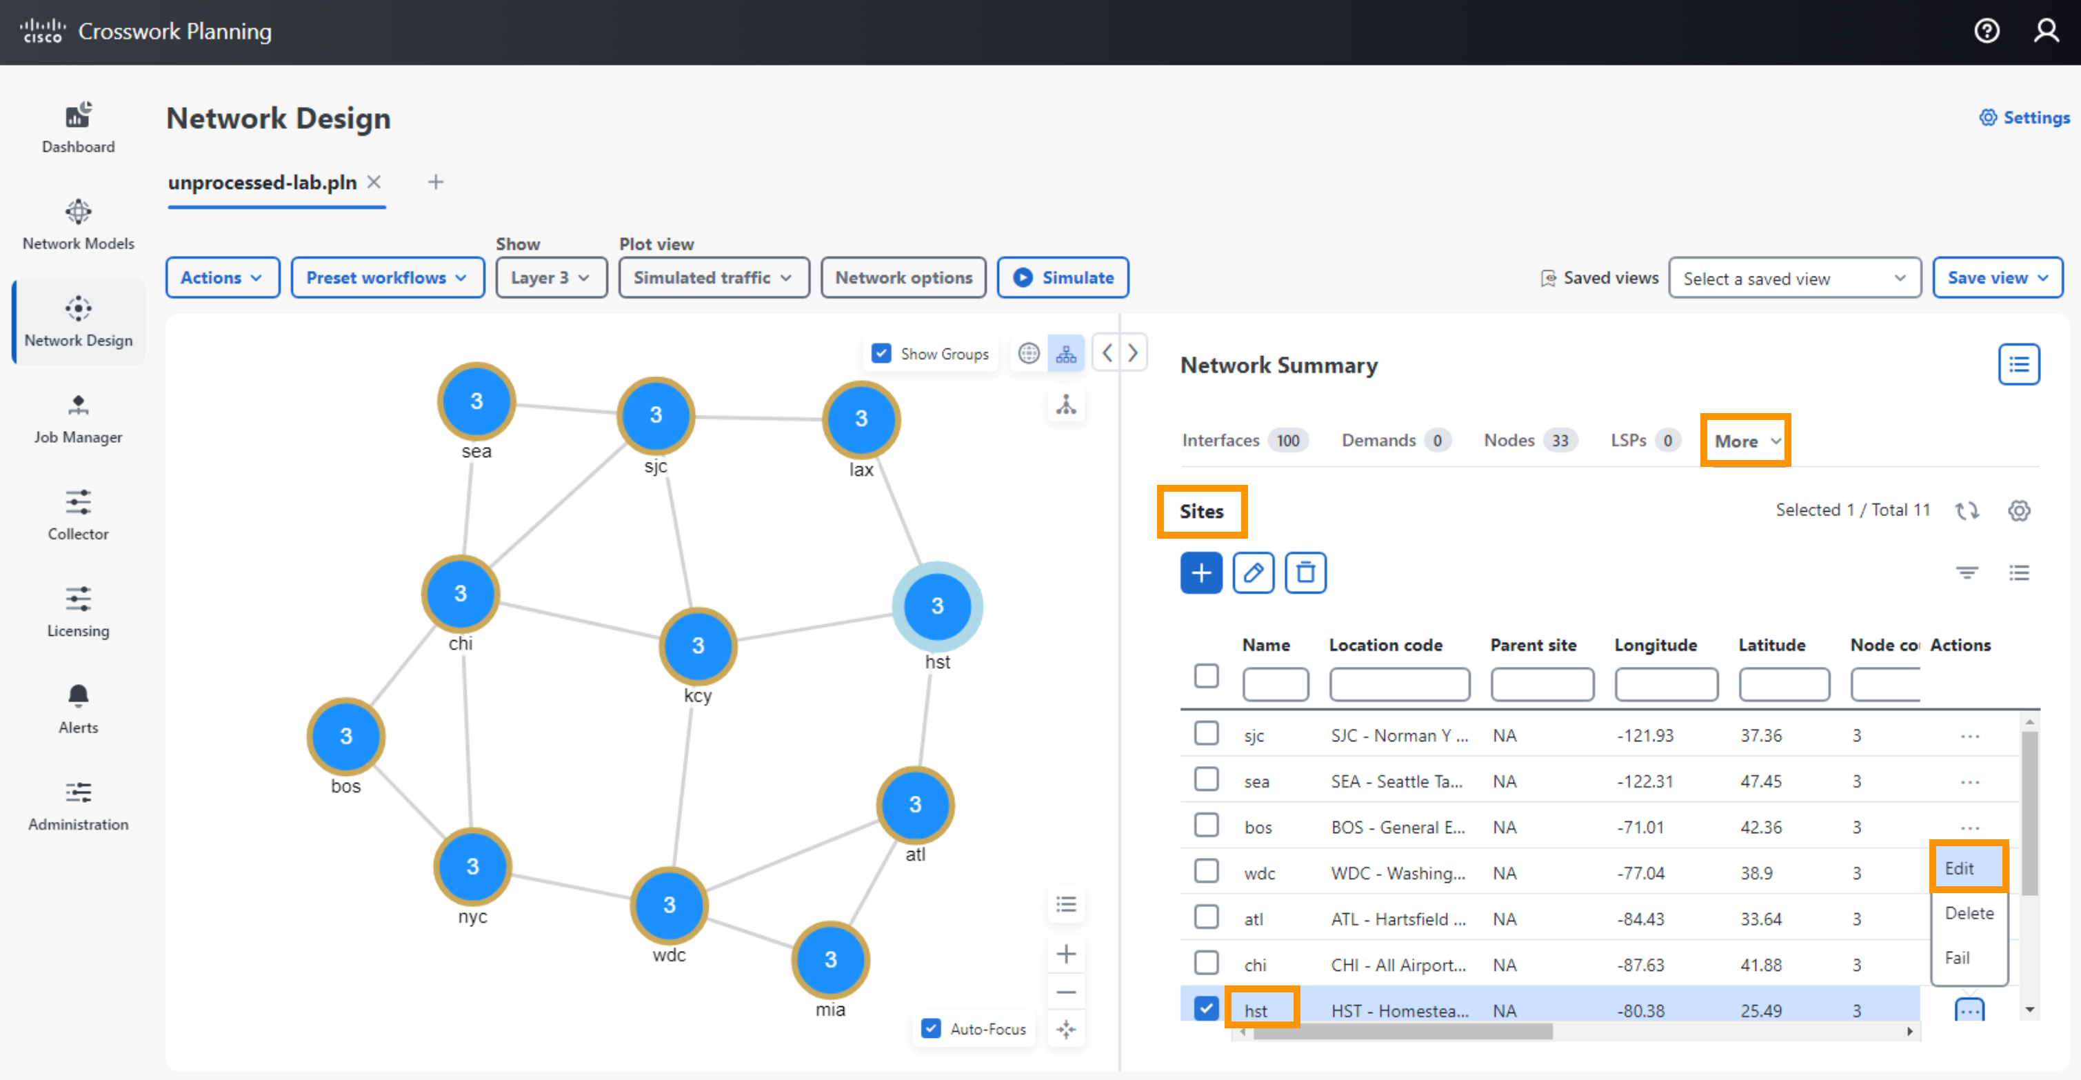The image size is (2081, 1080).
Task: Open Licensing sidebar item
Action: pyautogui.click(x=79, y=613)
